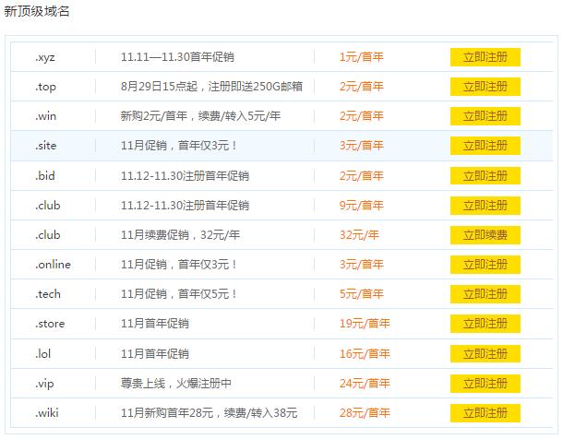Click 立即续费 to renew .club domain
This screenshot has height=439, width=563.
485,235
